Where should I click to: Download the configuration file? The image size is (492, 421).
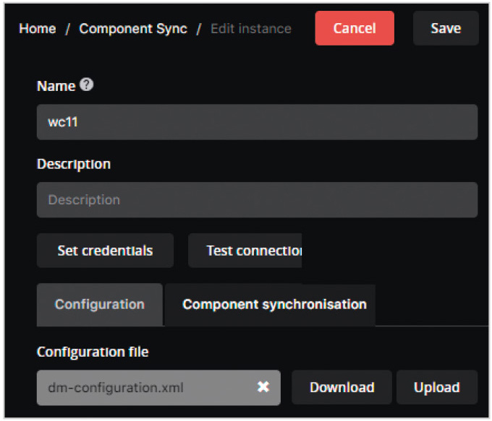(342, 388)
